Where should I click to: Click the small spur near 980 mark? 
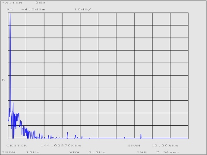click(x=141, y=136)
